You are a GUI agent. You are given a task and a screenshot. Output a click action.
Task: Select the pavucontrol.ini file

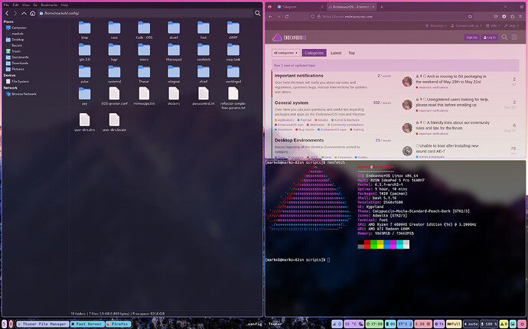(x=204, y=96)
